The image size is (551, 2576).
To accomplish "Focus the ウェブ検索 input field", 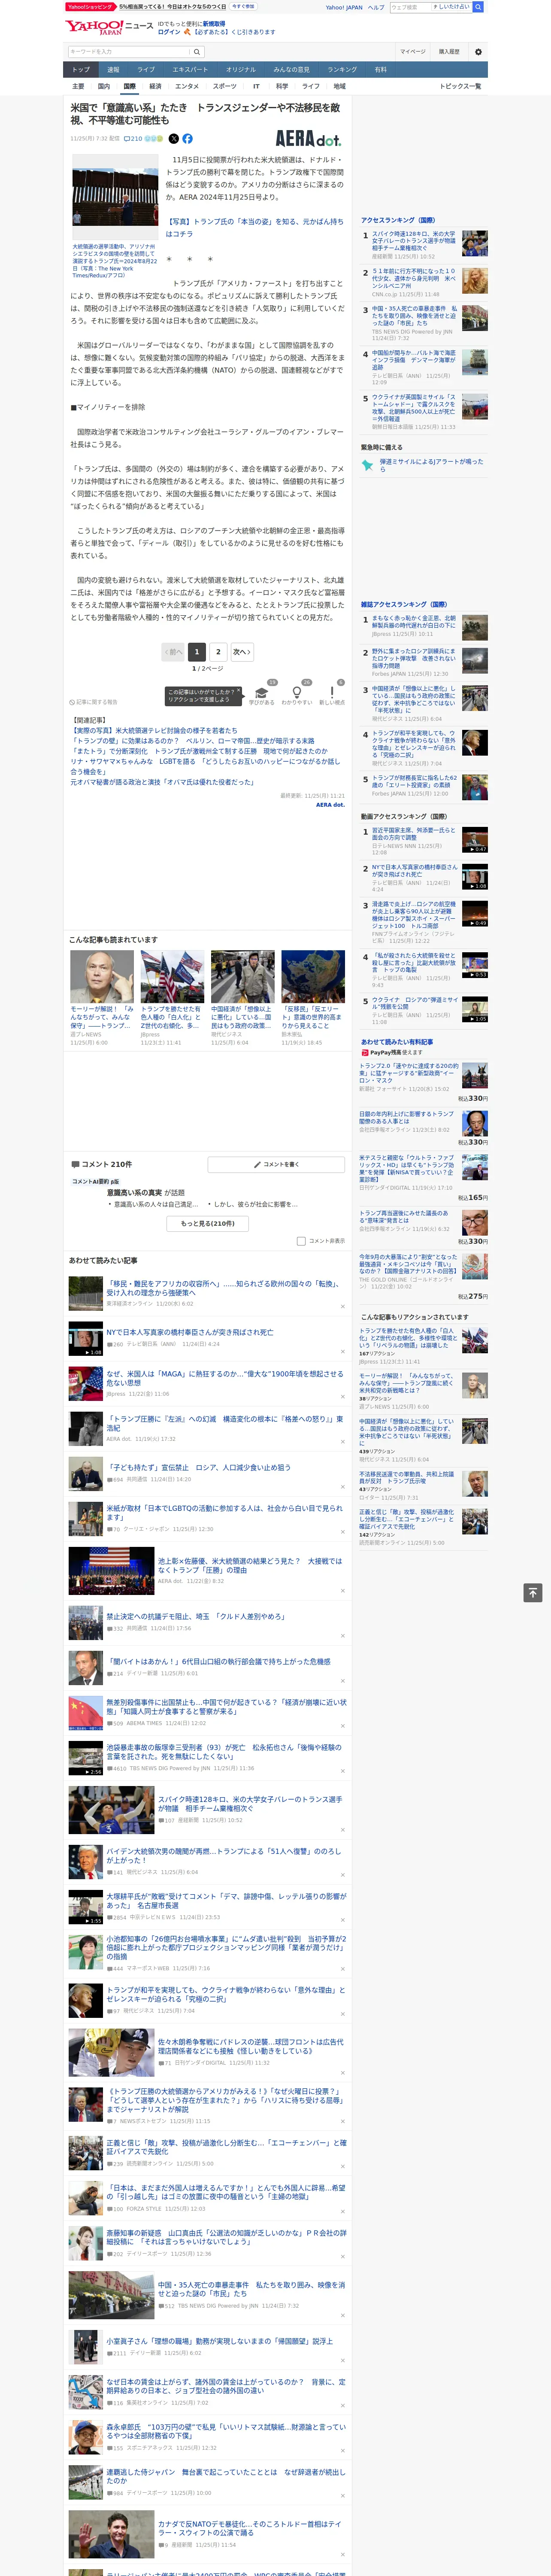I will pos(412,7).
